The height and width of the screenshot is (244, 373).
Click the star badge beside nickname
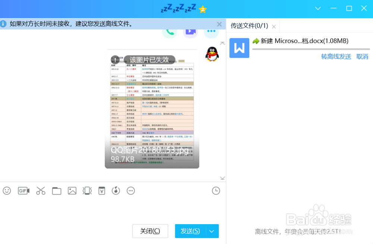[203, 10]
